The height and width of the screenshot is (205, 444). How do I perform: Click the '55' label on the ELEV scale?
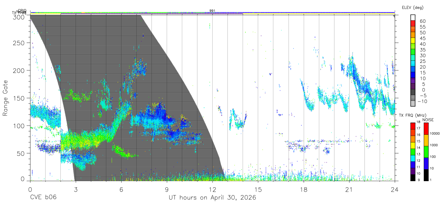tap(422, 27)
